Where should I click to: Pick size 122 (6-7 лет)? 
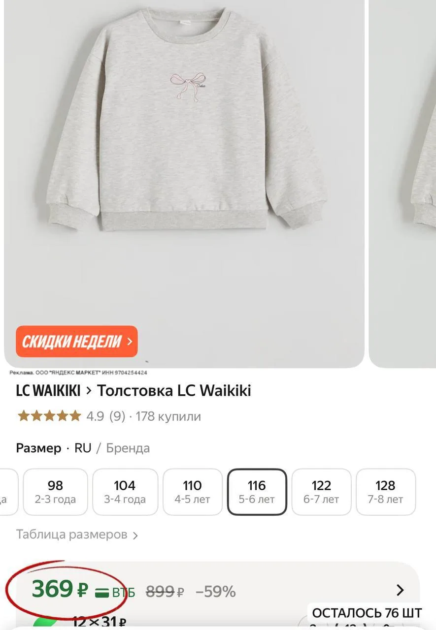321,492
